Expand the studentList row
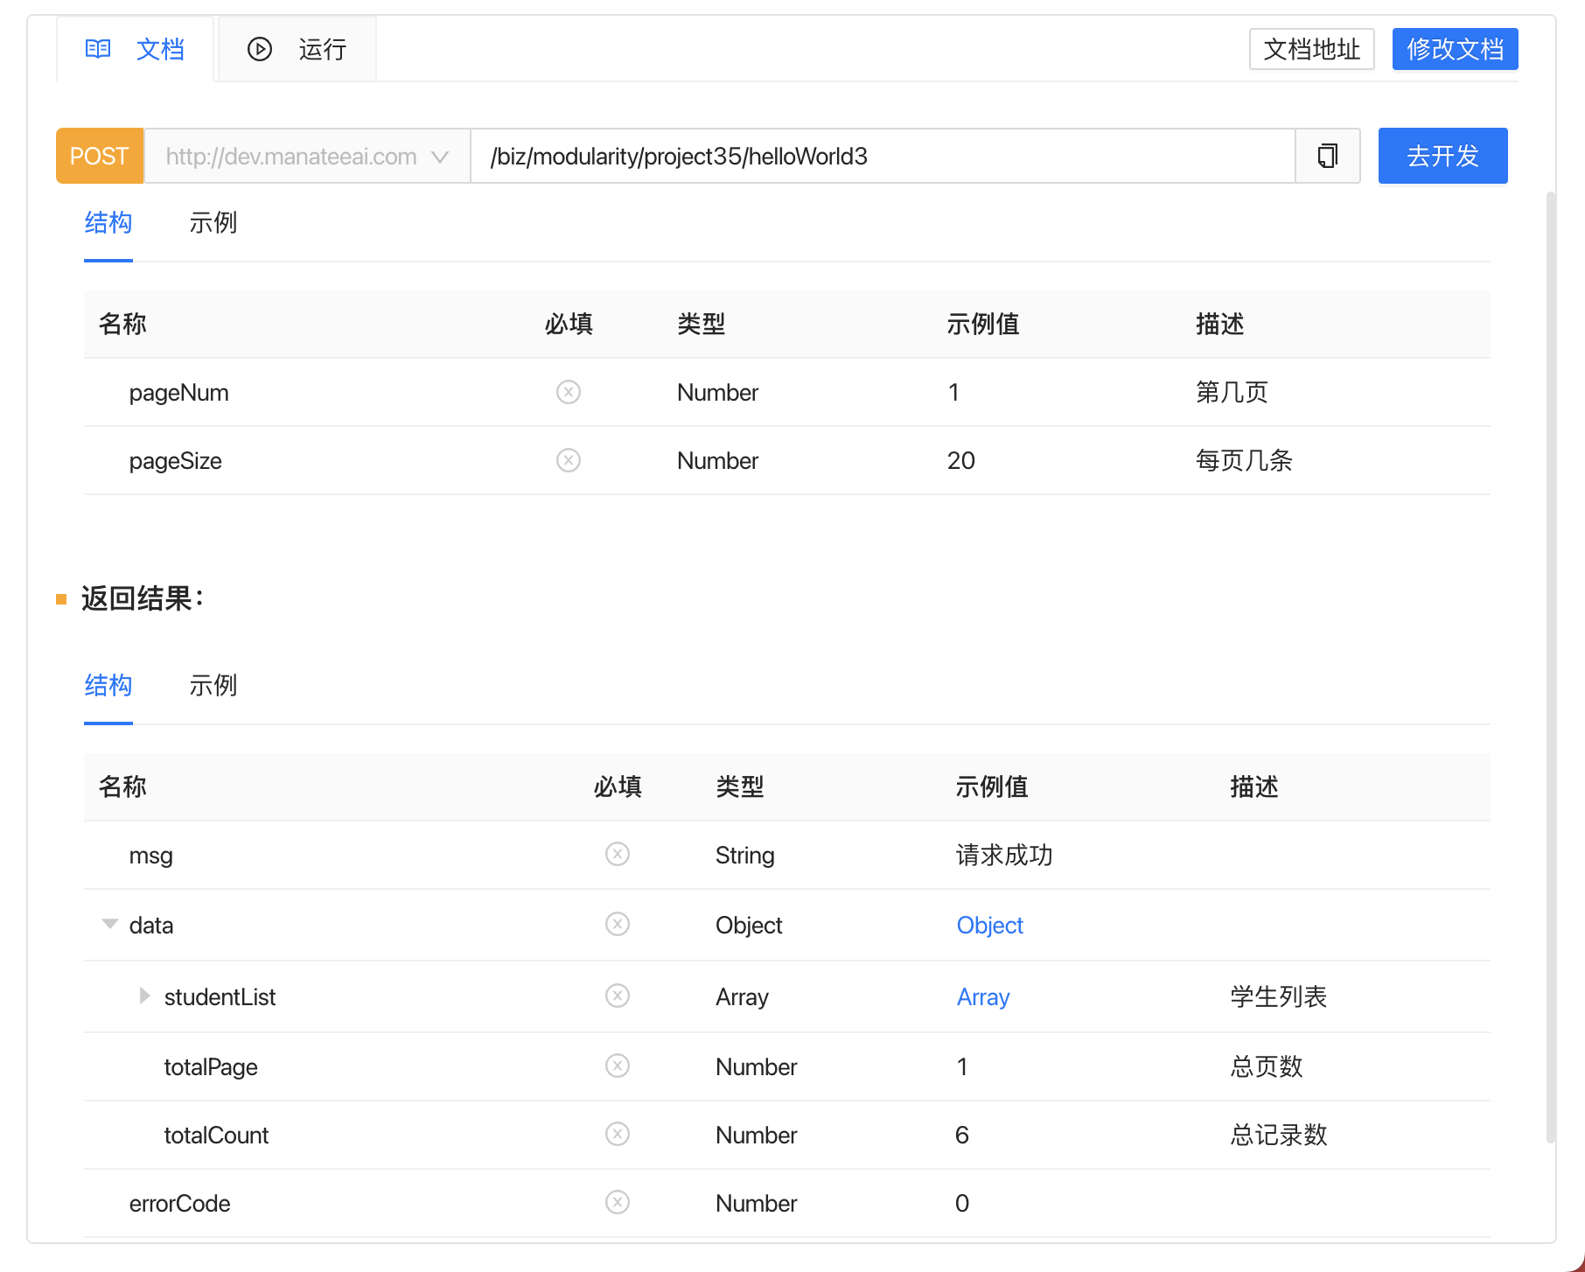This screenshot has height=1272, width=1585. (x=145, y=996)
